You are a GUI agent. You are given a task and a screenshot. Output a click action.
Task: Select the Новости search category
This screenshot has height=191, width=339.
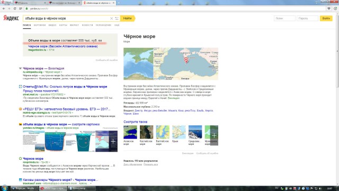click(87, 25)
